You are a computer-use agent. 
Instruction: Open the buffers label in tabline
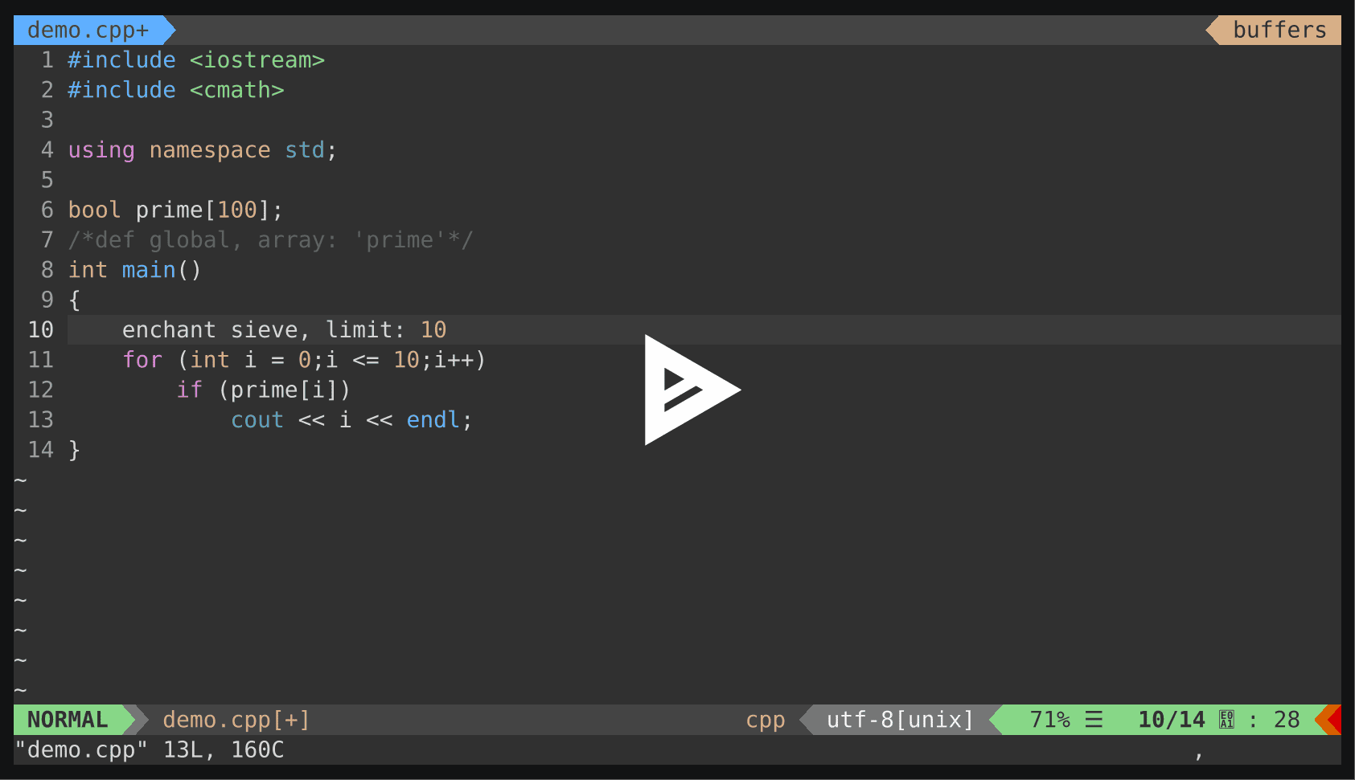pos(1279,31)
